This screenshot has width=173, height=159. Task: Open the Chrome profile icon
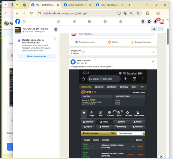[158, 13]
